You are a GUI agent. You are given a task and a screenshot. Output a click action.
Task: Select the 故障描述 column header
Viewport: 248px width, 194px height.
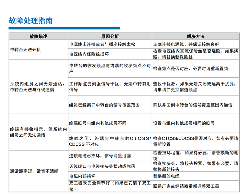[38, 36]
